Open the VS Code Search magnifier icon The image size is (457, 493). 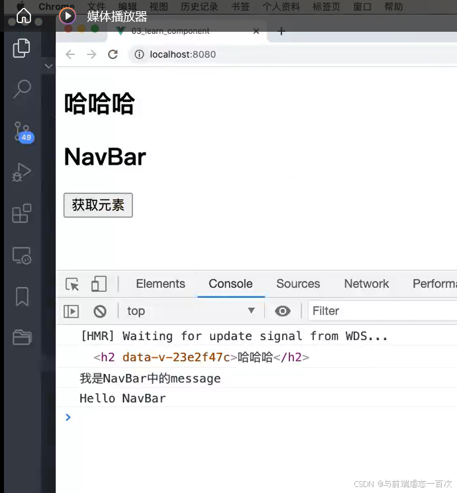coord(22,89)
